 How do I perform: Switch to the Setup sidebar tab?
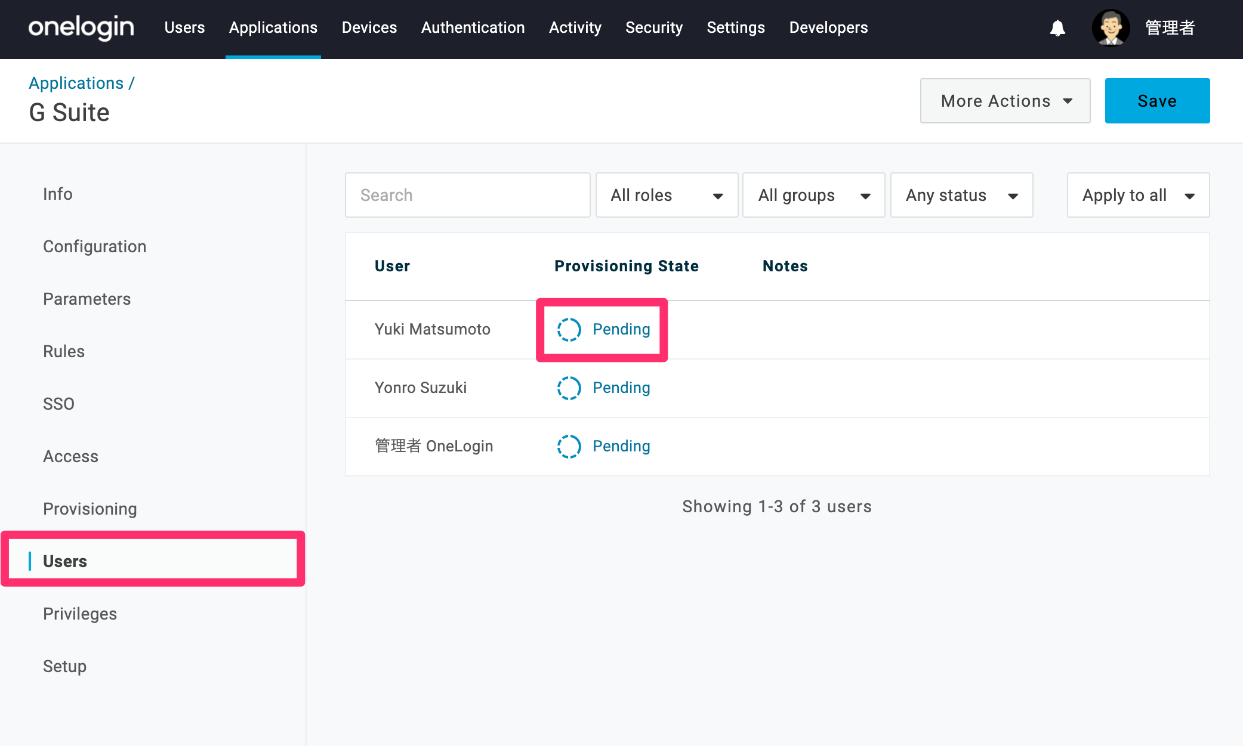(64, 666)
